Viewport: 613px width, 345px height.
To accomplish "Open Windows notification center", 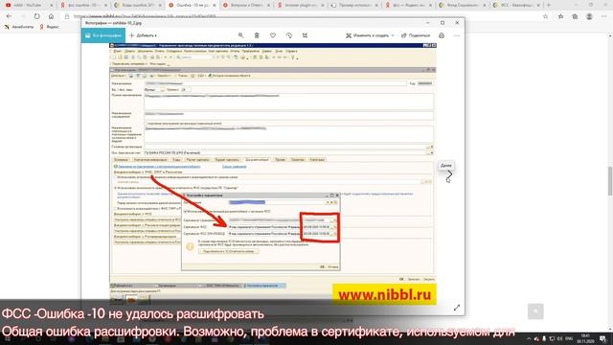I will point(603,338).
